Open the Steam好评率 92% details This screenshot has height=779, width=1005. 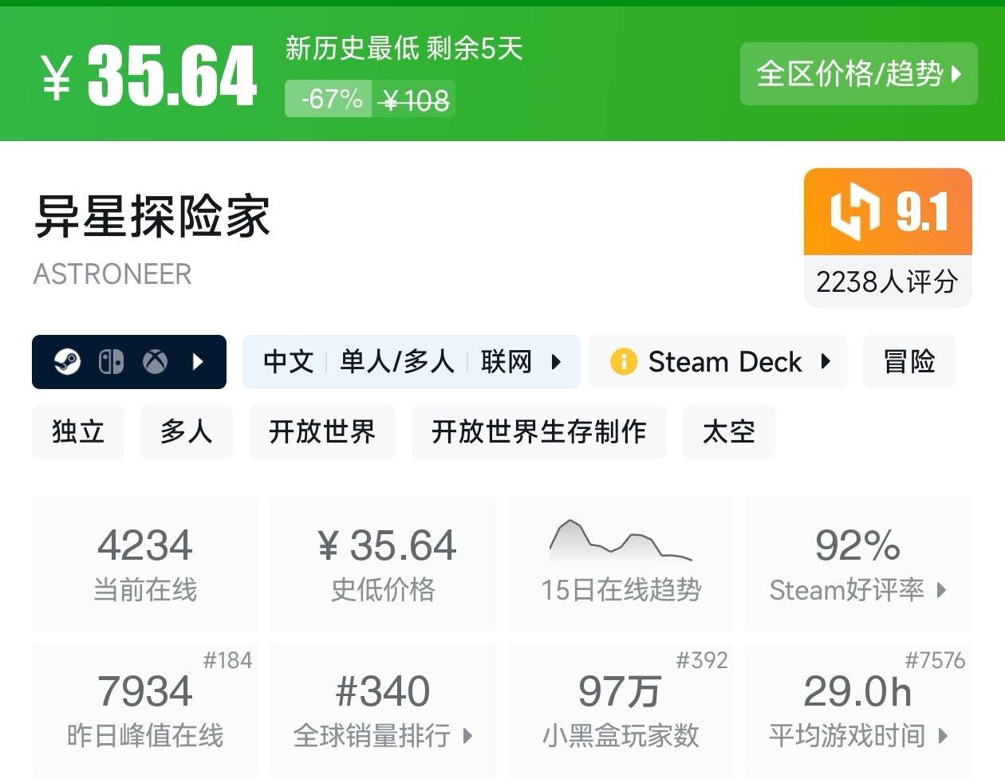pyautogui.click(x=858, y=564)
